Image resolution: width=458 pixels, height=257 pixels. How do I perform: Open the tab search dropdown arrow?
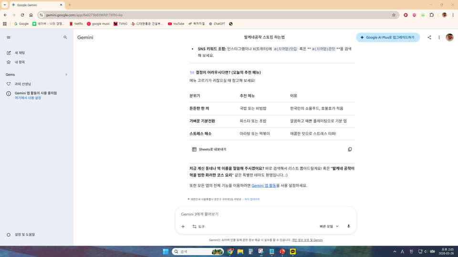coord(5,5)
